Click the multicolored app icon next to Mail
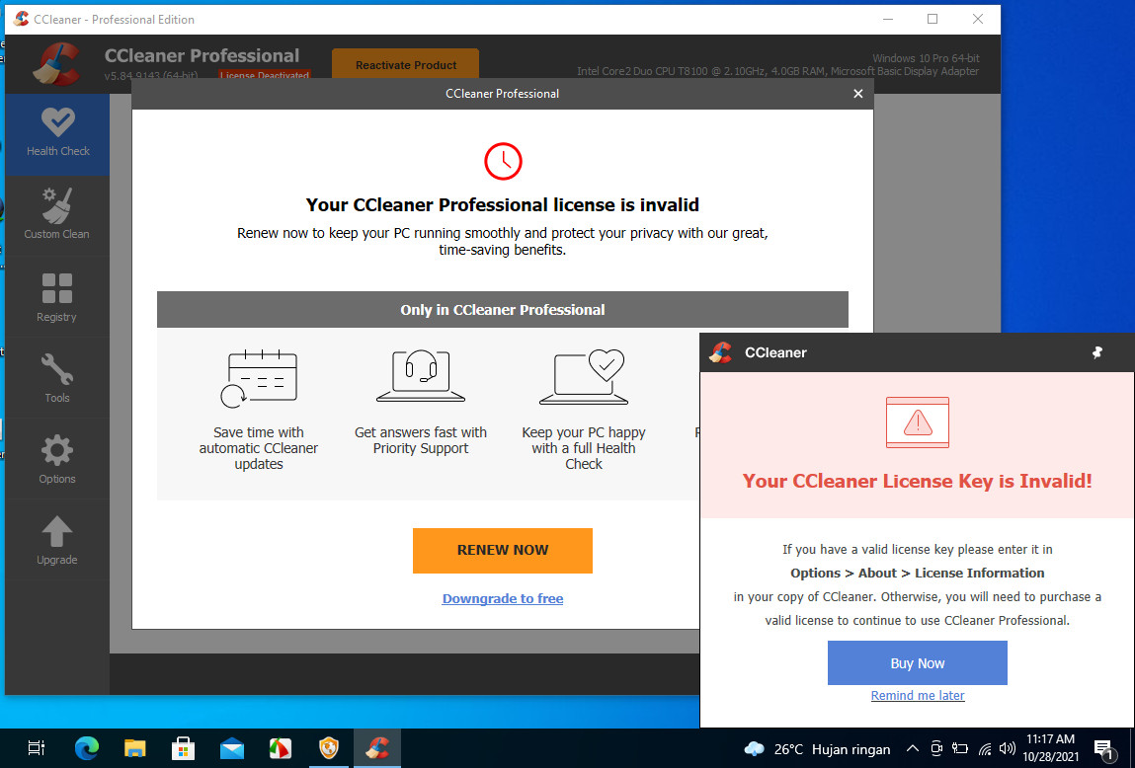This screenshot has height=768, width=1135. pos(281,747)
